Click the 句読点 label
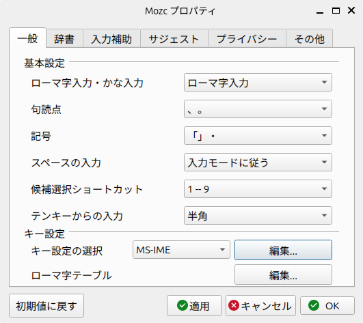The width and height of the screenshot is (363, 323). click(x=46, y=109)
